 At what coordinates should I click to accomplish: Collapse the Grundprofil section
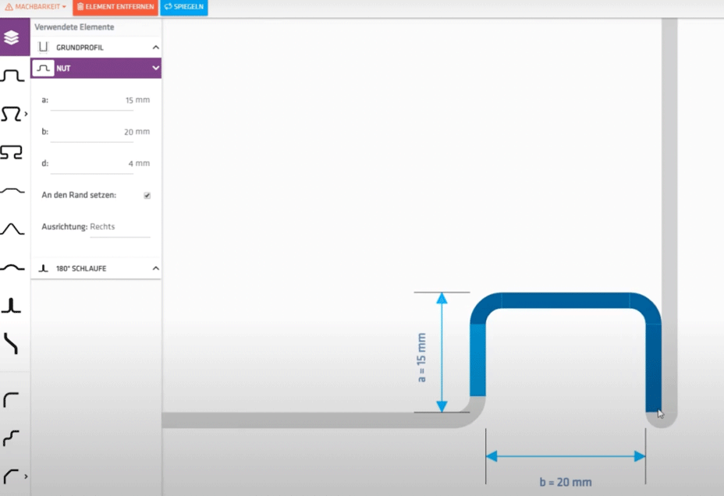155,48
